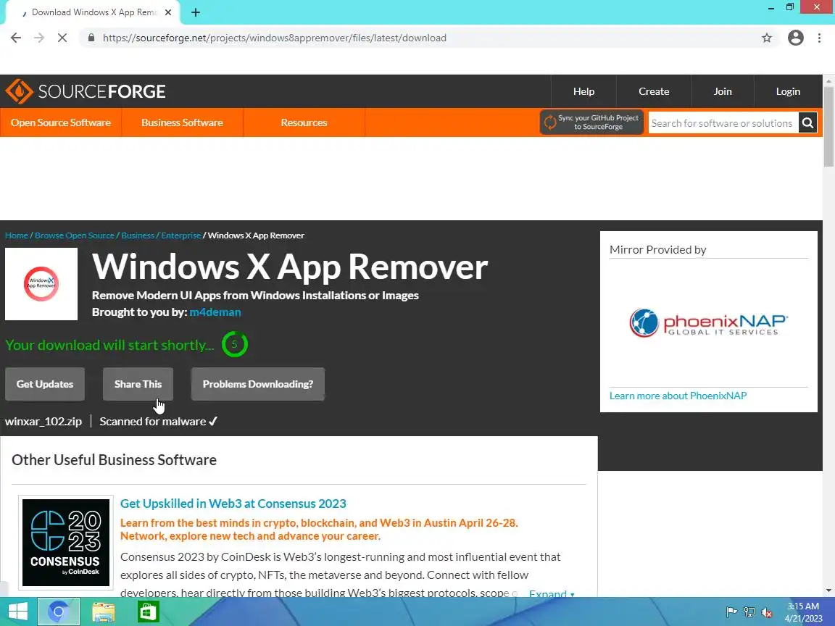Open the Open Source Software menu
The width and height of the screenshot is (835, 626).
[61, 122]
